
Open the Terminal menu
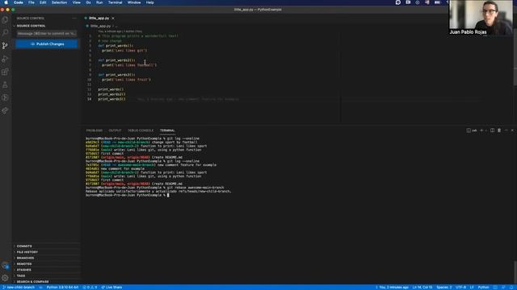click(115, 2)
